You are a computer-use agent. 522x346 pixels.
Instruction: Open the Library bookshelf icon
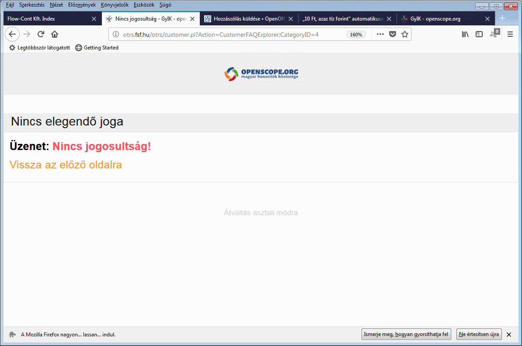465,35
